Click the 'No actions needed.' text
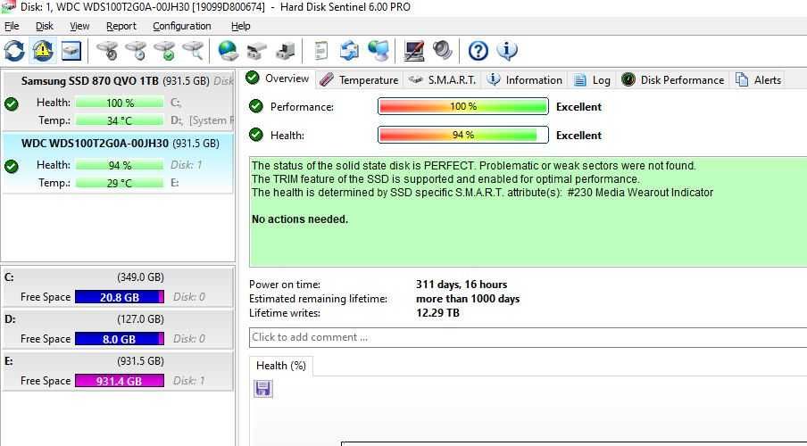The width and height of the screenshot is (807, 446). pos(300,219)
